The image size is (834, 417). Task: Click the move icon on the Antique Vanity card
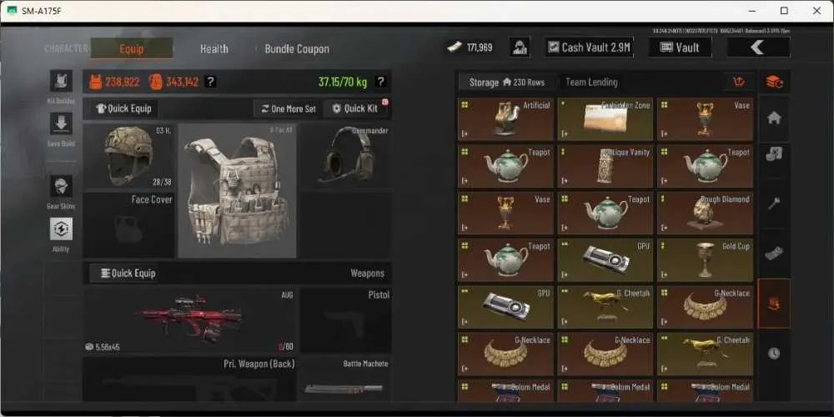(x=565, y=181)
